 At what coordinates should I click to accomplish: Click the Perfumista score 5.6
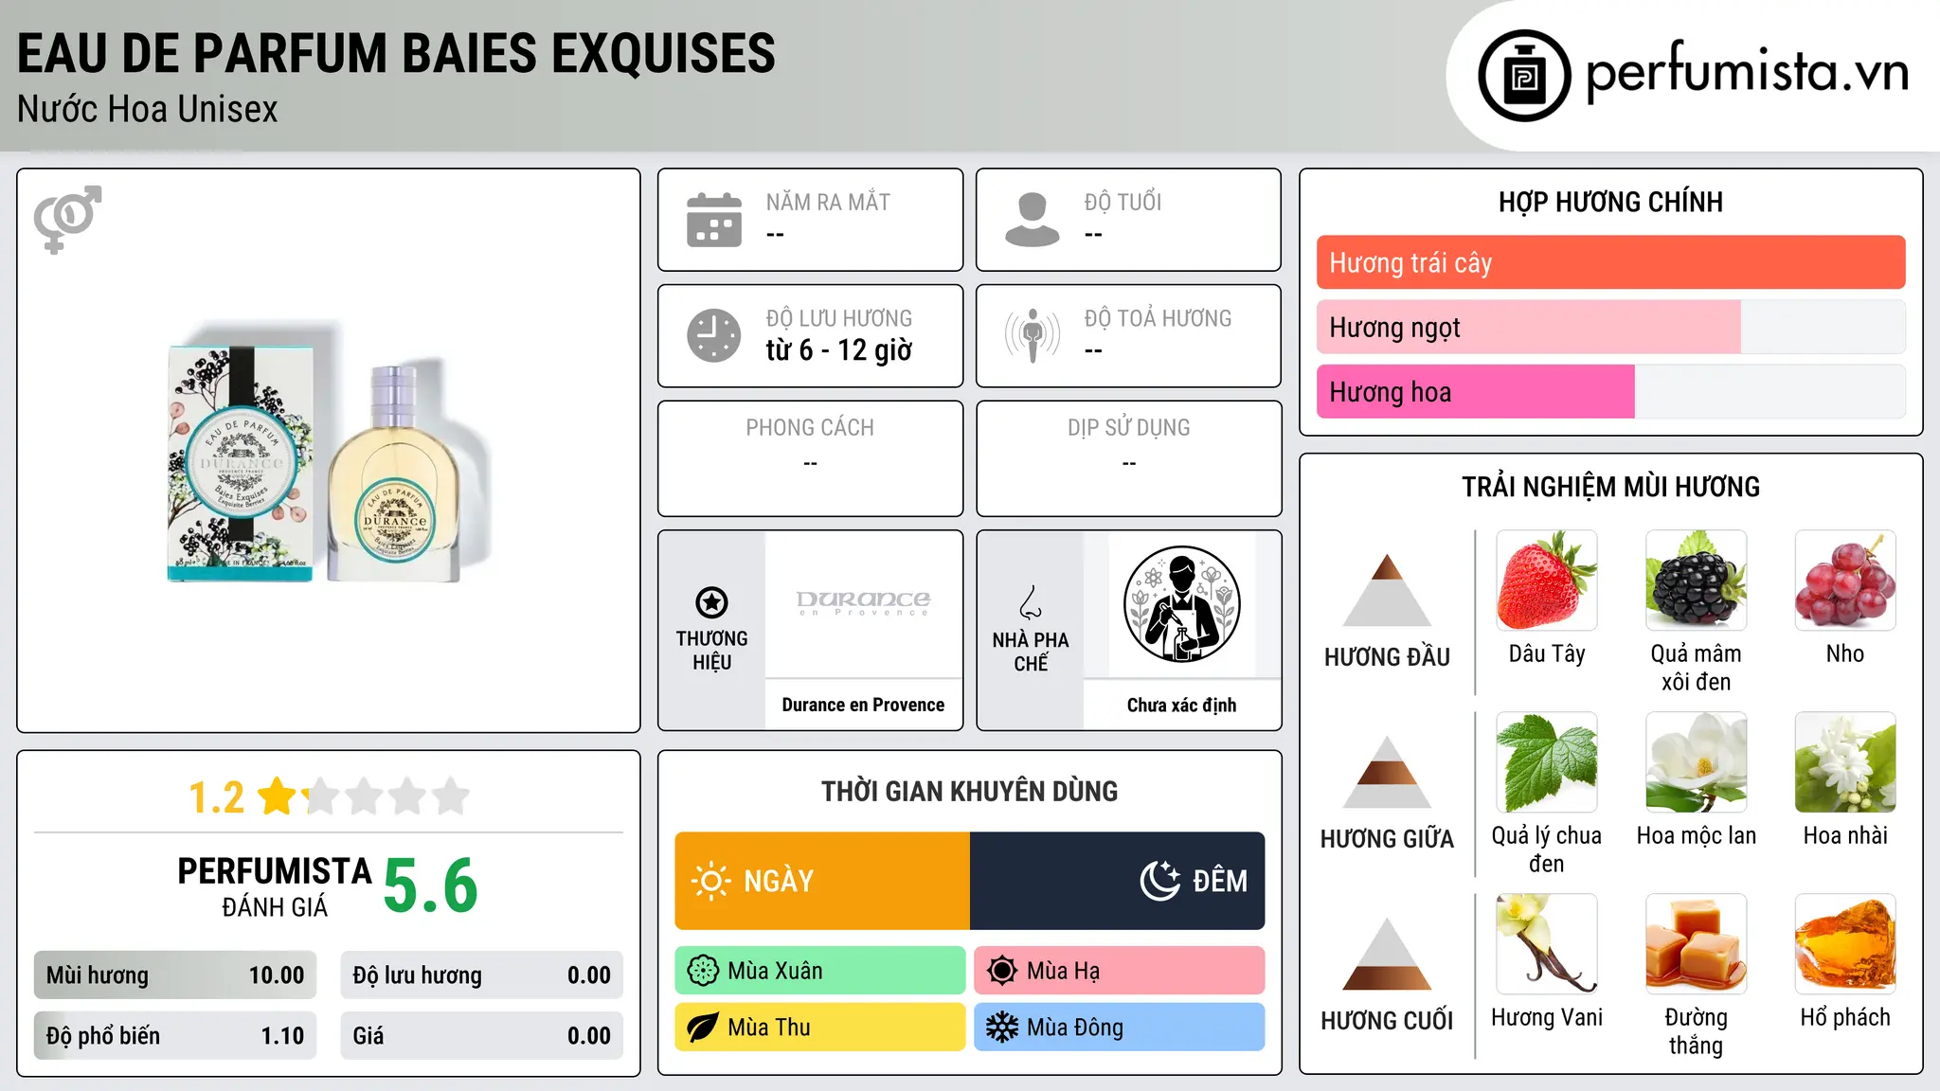(431, 885)
